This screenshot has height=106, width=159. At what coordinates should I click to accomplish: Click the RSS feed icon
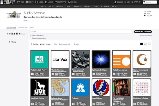tap(145, 14)
